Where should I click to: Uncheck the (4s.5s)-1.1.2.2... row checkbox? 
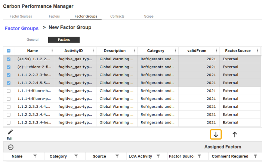(x=9, y=59)
